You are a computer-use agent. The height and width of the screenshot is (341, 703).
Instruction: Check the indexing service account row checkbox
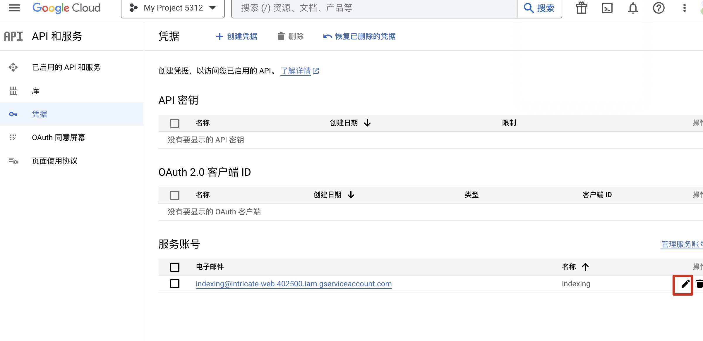coord(175,284)
